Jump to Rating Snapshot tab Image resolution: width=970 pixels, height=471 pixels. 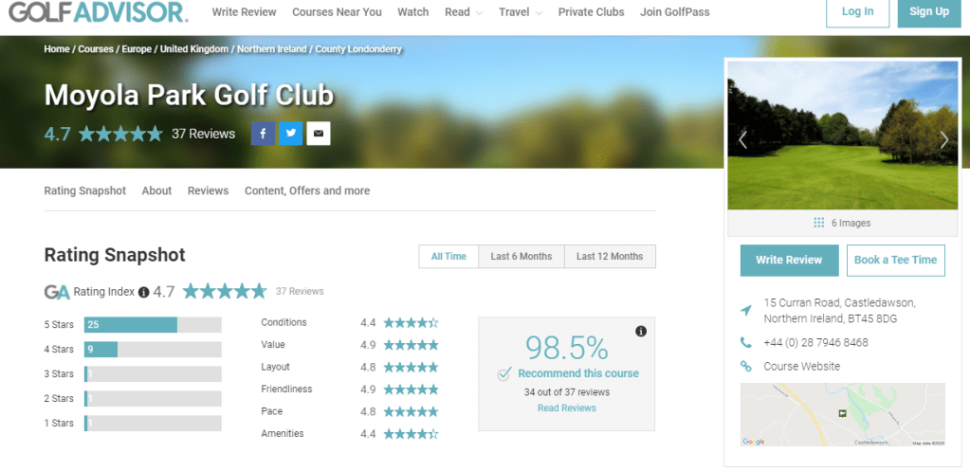(x=84, y=191)
